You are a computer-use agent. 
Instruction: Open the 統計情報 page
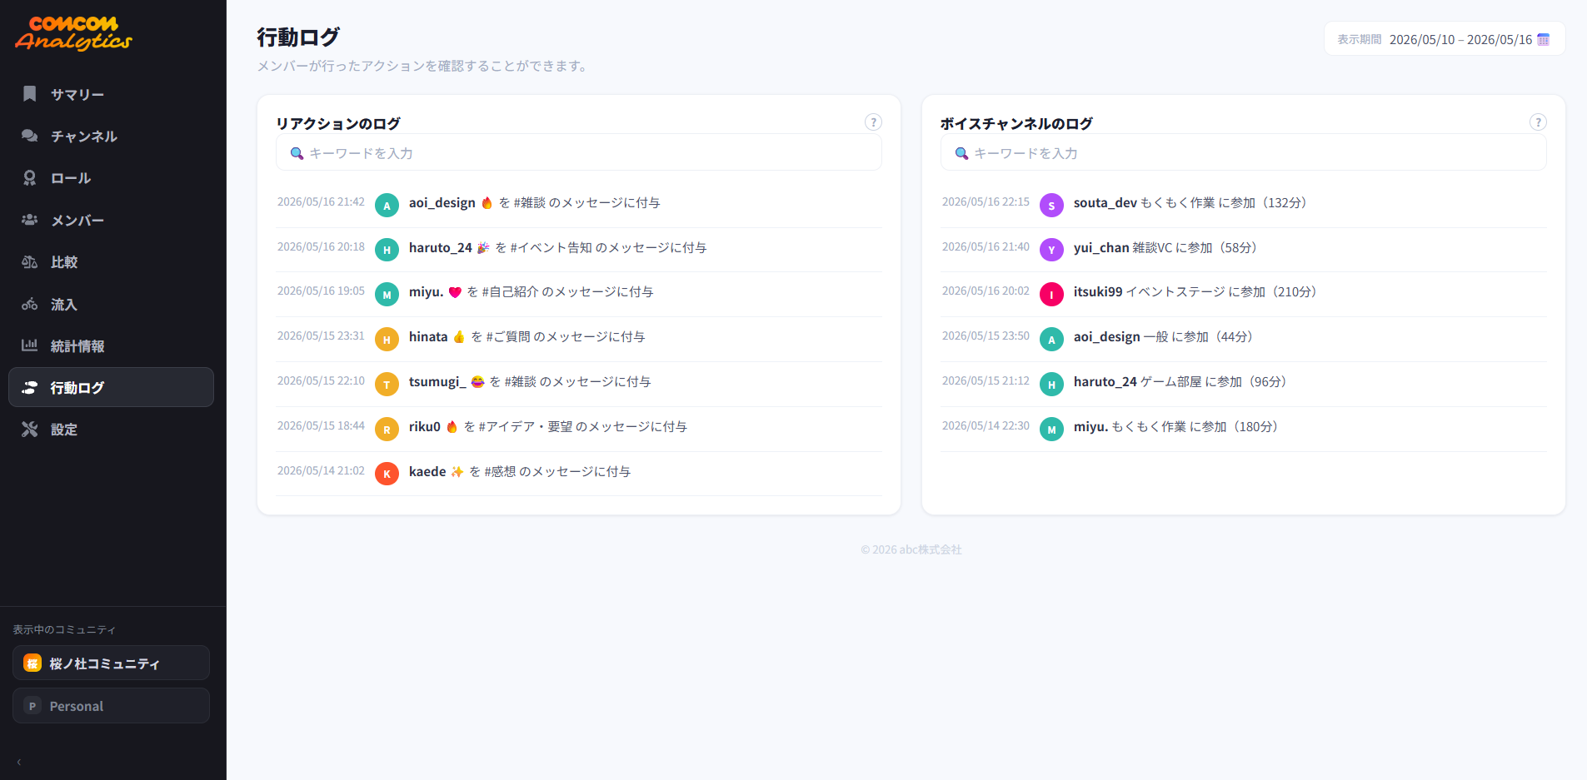coord(111,345)
